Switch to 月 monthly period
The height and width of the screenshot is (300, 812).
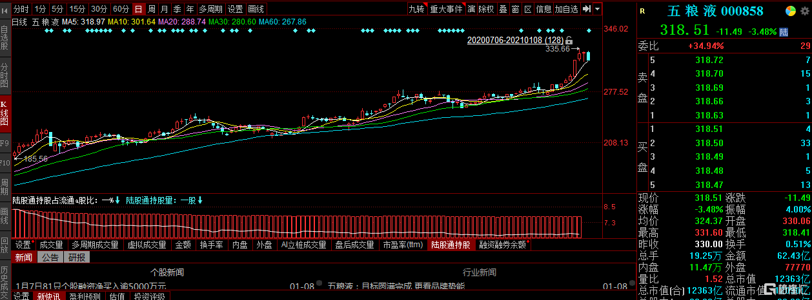164,9
